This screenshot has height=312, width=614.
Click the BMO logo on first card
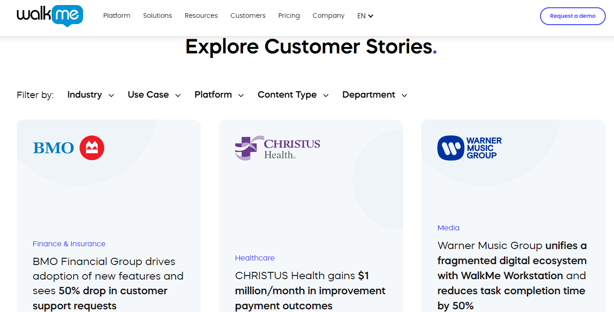point(68,148)
